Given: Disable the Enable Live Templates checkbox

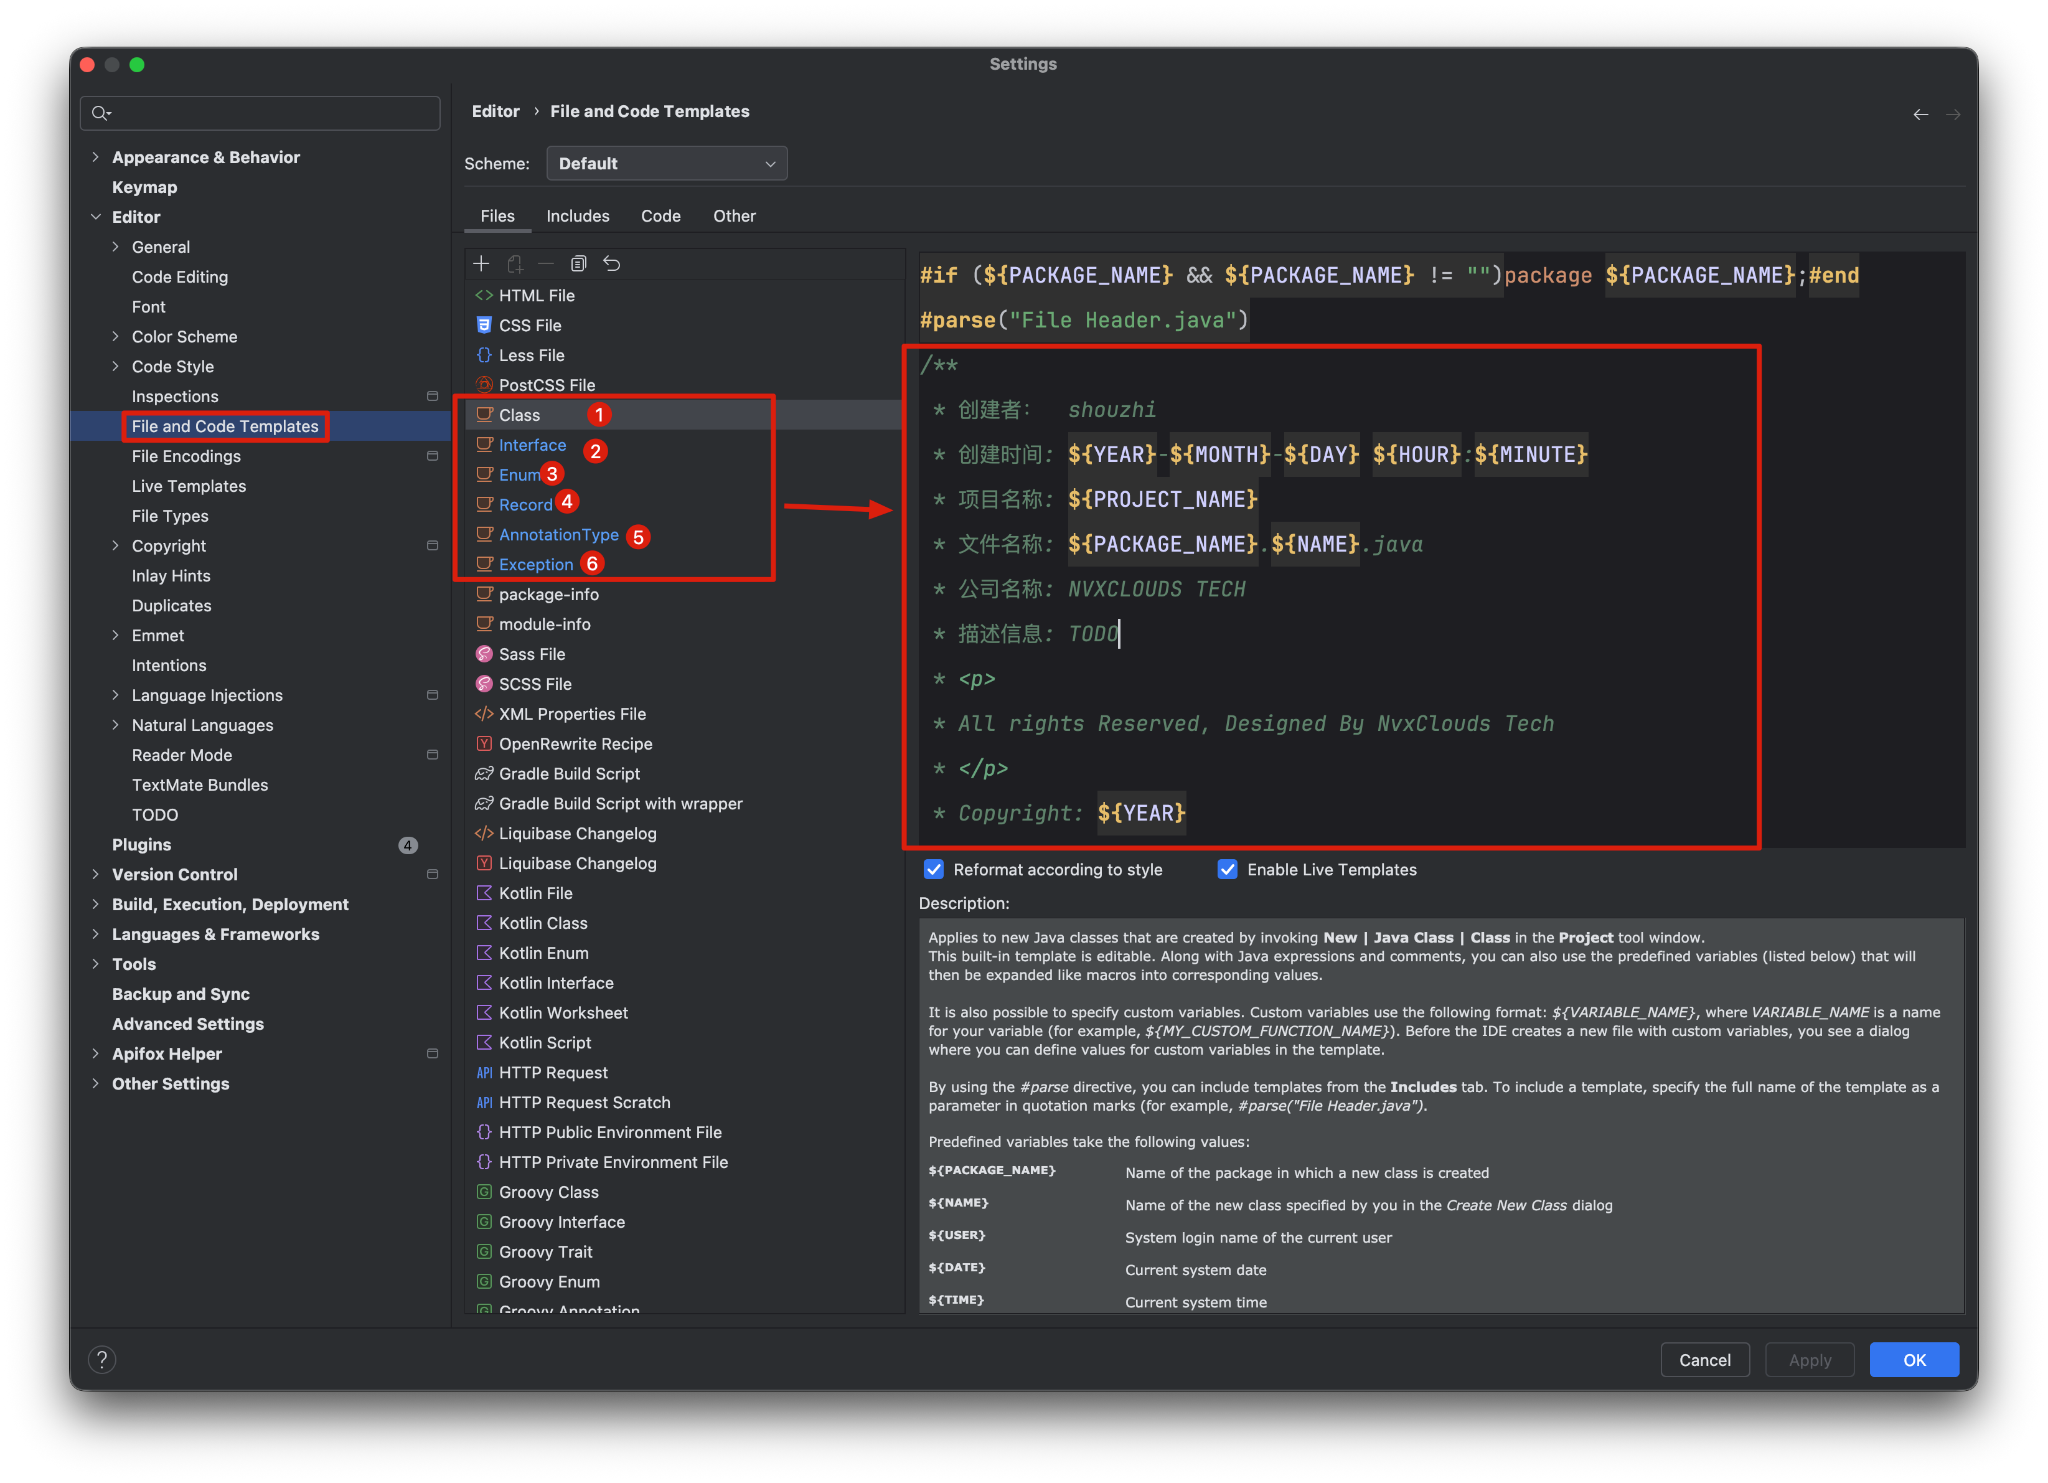Looking at the screenshot, I should click(x=1227, y=870).
